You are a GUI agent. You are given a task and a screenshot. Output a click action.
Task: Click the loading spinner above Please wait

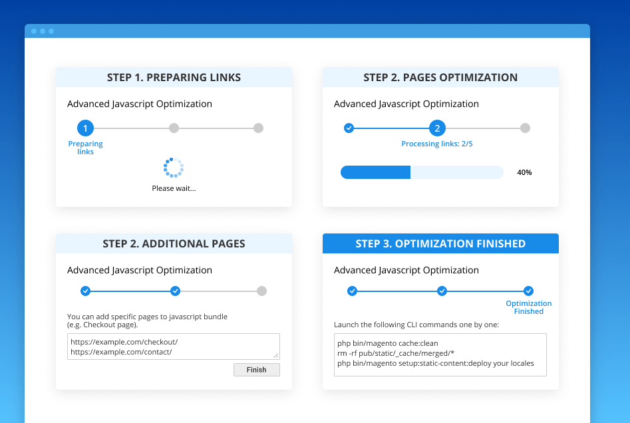174,168
